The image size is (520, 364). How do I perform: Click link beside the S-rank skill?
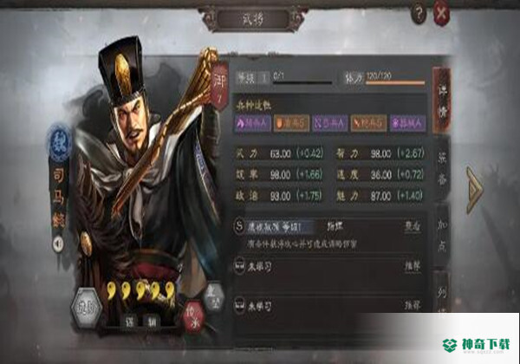(x=413, y=226)
